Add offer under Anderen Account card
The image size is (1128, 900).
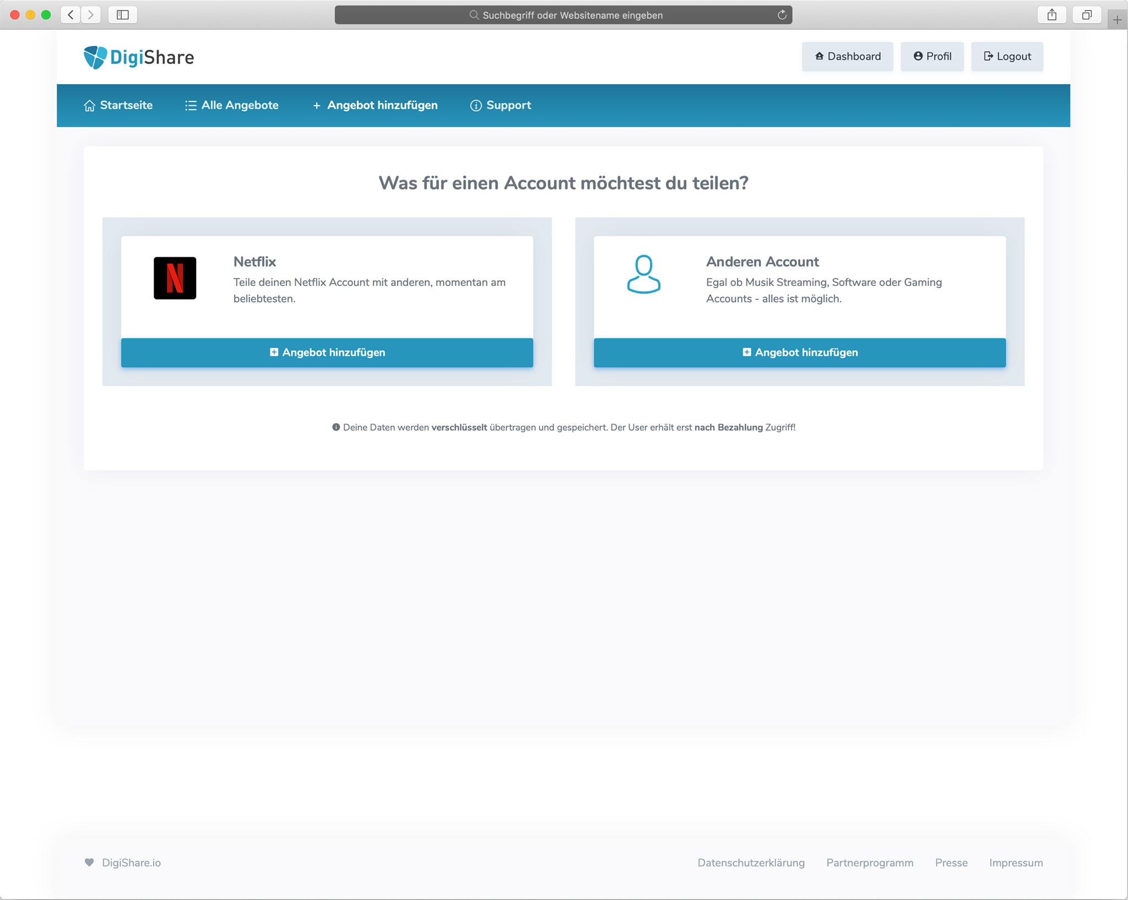[x=800, y=353]
